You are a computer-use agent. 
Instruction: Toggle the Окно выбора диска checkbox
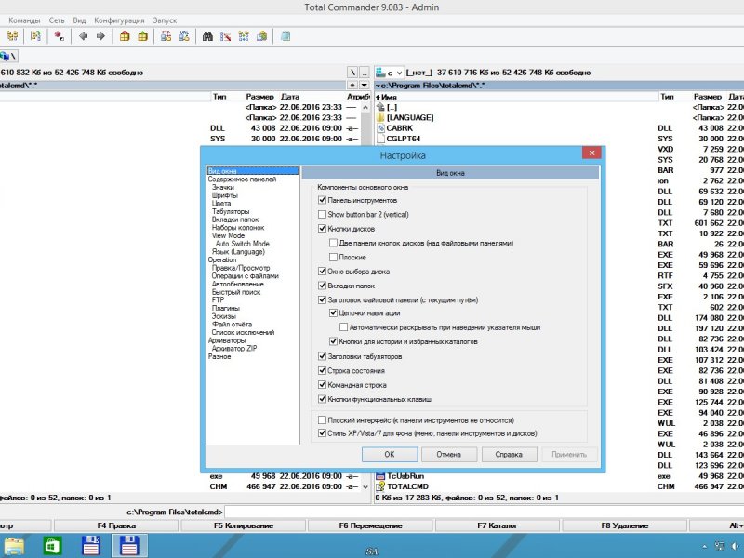point(322,272)
